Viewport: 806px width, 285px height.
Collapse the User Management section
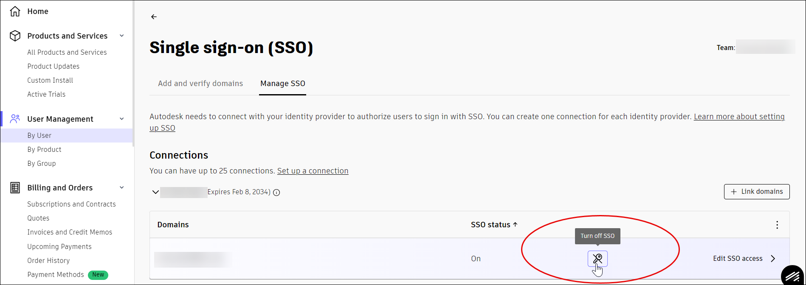[x=122, y=119]
